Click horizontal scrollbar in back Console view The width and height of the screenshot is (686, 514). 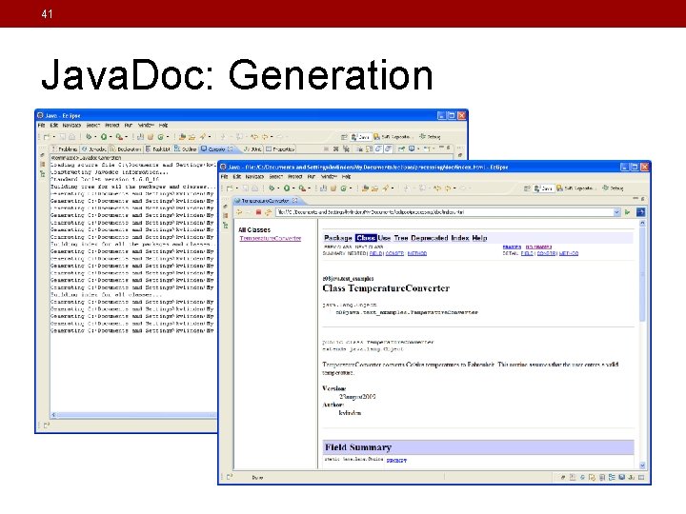[133, 415]
